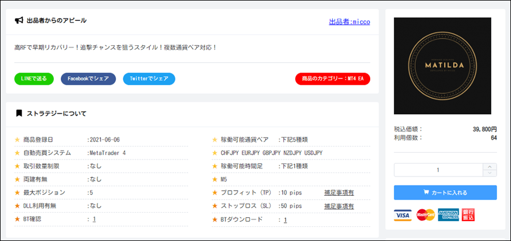Select the stop loss value :50 pips
Screen dimensions: 511x241
(x=290, y=206)
